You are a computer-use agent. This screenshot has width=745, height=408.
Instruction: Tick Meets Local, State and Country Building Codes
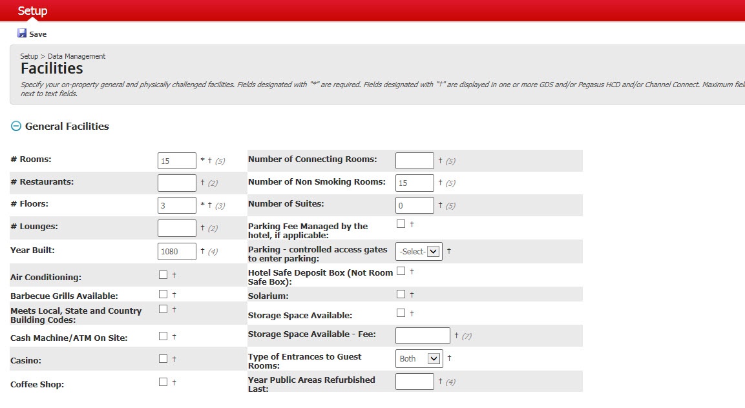coord(163,309)
